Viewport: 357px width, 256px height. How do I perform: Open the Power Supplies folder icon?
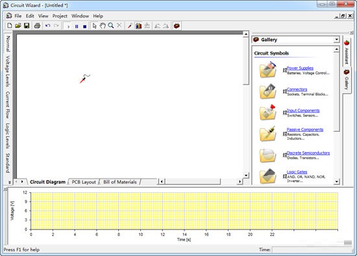267,70
